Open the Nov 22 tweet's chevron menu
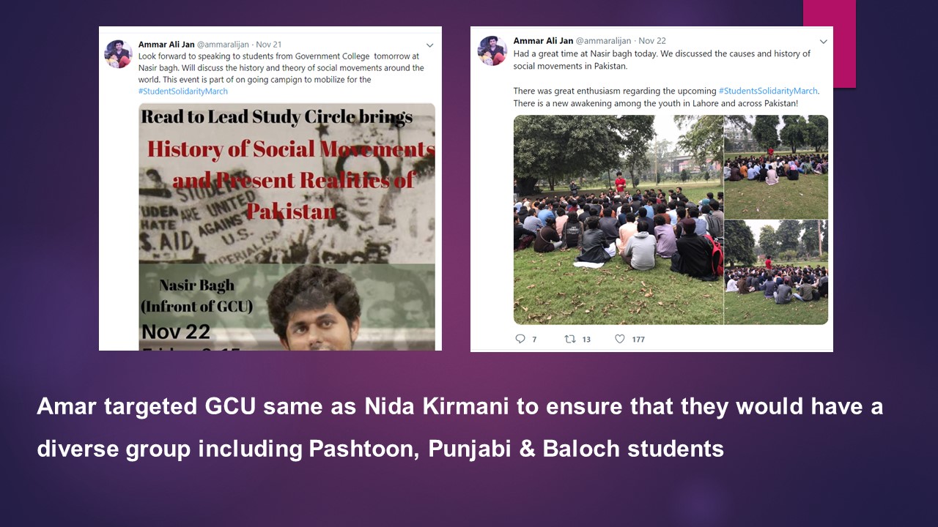Image resolution: width=938 pixels, height=527 pixels. [x=823, y=42]
